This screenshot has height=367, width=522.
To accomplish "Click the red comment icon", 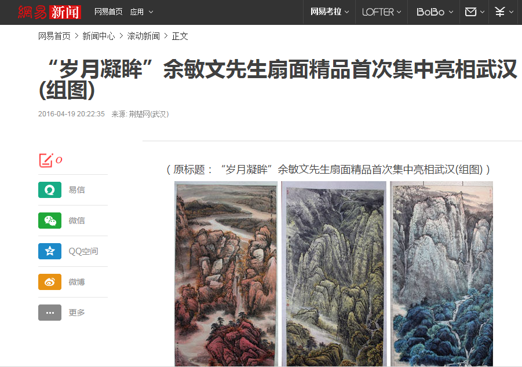I will coord(46,160).
